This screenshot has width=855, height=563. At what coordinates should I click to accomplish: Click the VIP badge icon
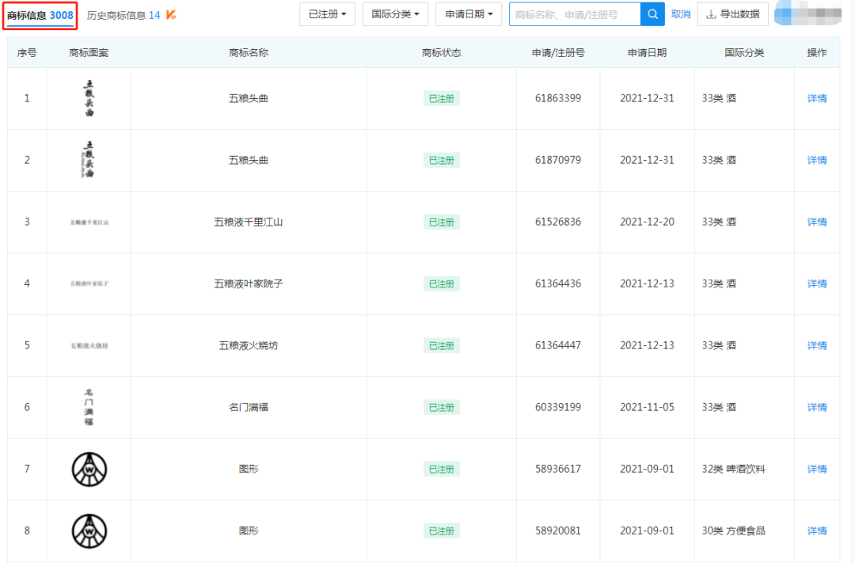[x=171, y=15]
